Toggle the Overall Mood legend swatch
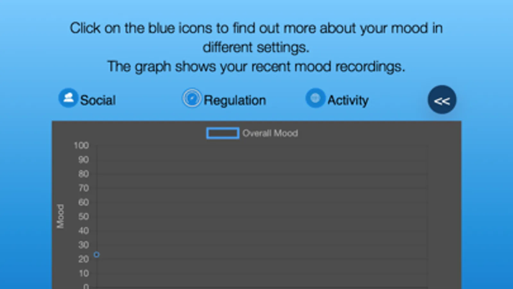 pos(222,133)
